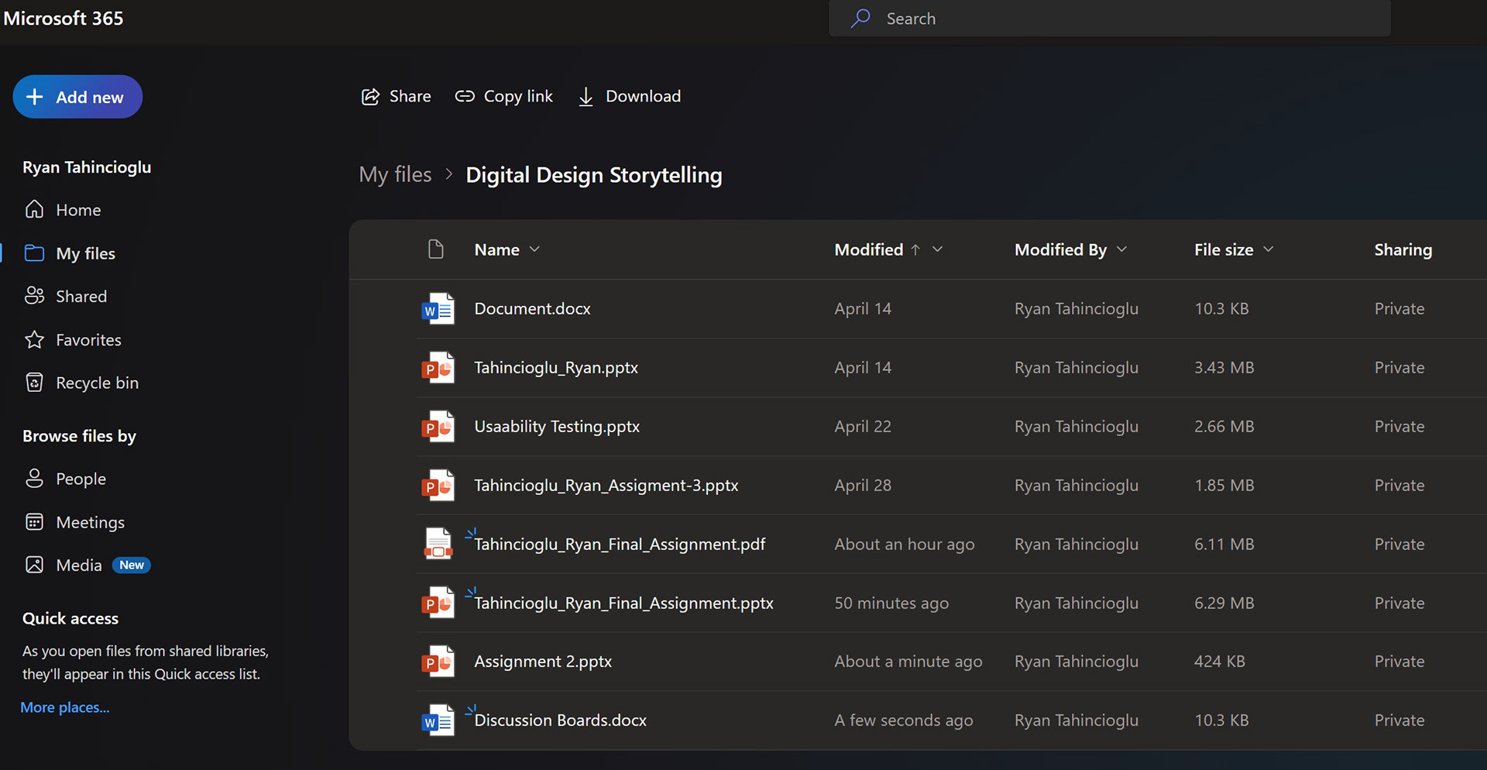Click PowerPoint icon of Usaability Testing.pptx
This screenshot has height=770, width=1487.
[438, 426]
